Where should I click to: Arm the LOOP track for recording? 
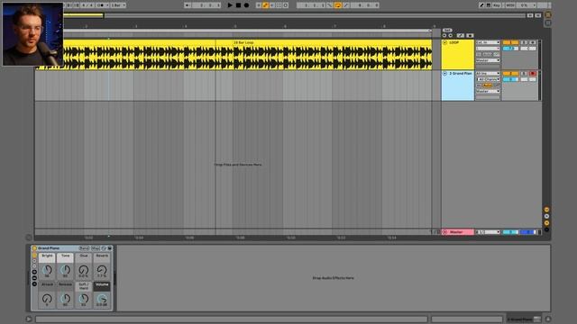click(x=533, y=42)
